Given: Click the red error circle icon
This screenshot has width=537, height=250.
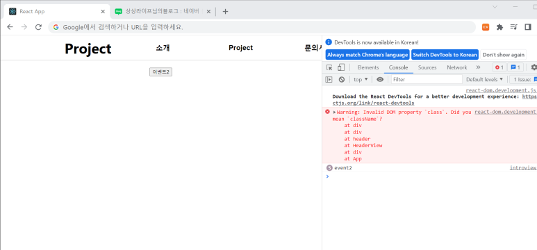Looking at the screenshot, I should coord(327,112).
